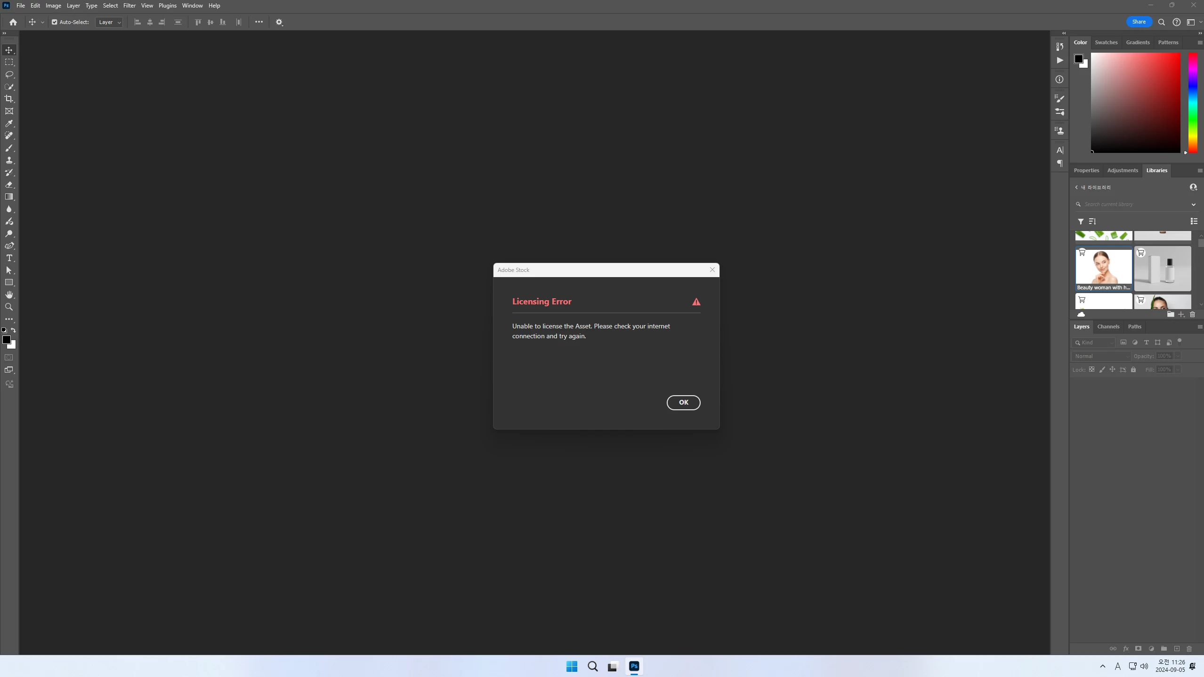Select the Zoom tool
1204x677 pixels.
click(x=9, y=307)
